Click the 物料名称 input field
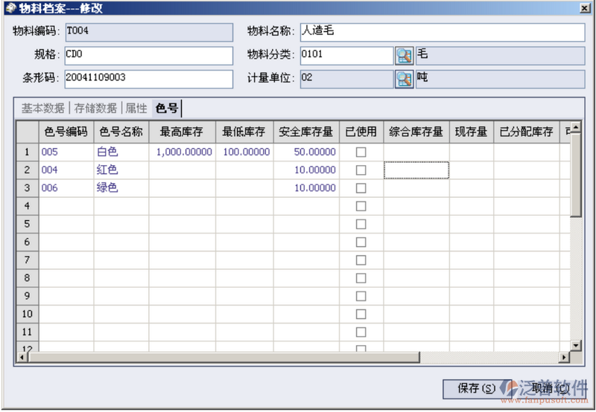596x412 pixels. [x=443, y=32]
